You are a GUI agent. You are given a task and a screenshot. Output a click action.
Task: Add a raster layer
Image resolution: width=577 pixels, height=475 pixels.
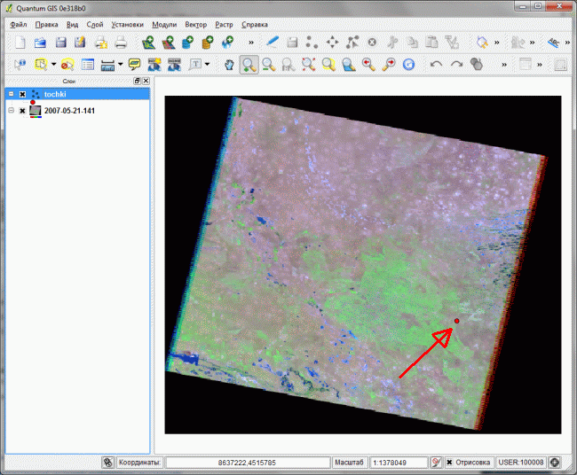168,43
